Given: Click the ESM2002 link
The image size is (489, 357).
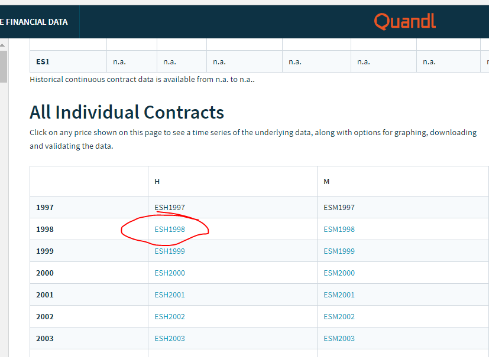Looking at the screenshot, I should tap(339, 316).
